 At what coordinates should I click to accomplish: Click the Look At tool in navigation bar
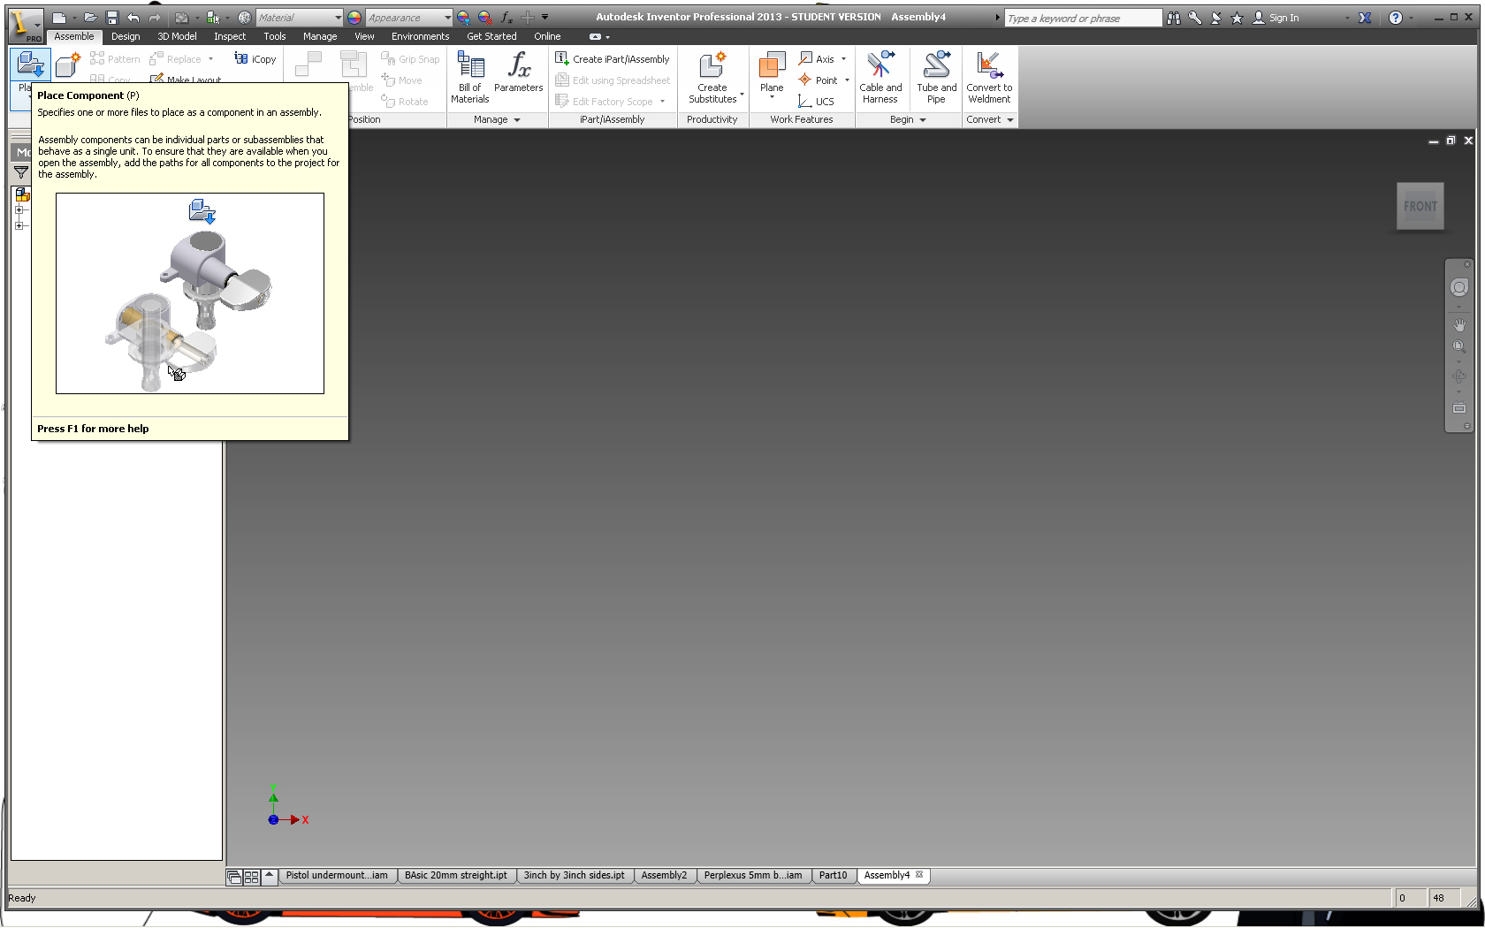[1459, 407]
